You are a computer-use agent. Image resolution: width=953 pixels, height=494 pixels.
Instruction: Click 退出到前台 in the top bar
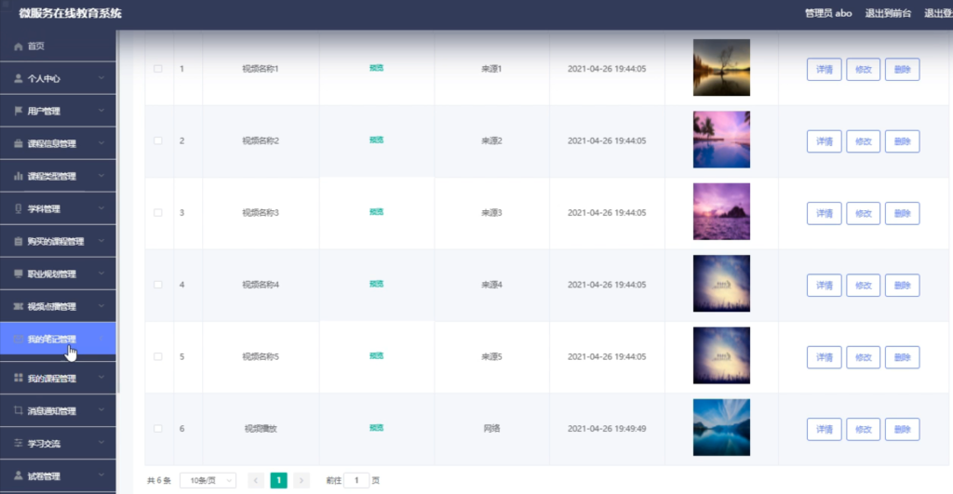tap(888, 13)
